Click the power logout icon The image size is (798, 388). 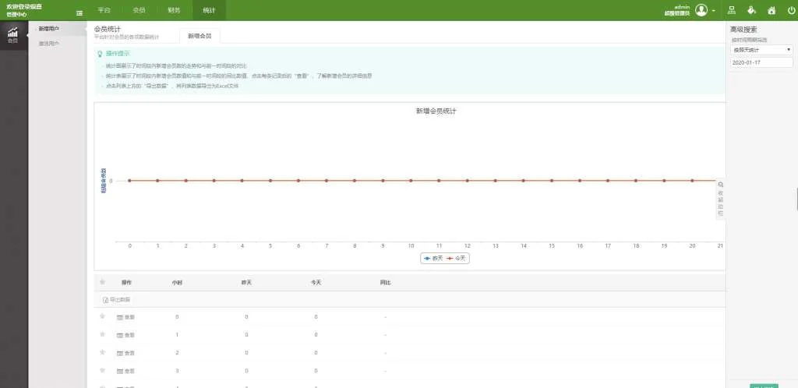click(792, 10)
